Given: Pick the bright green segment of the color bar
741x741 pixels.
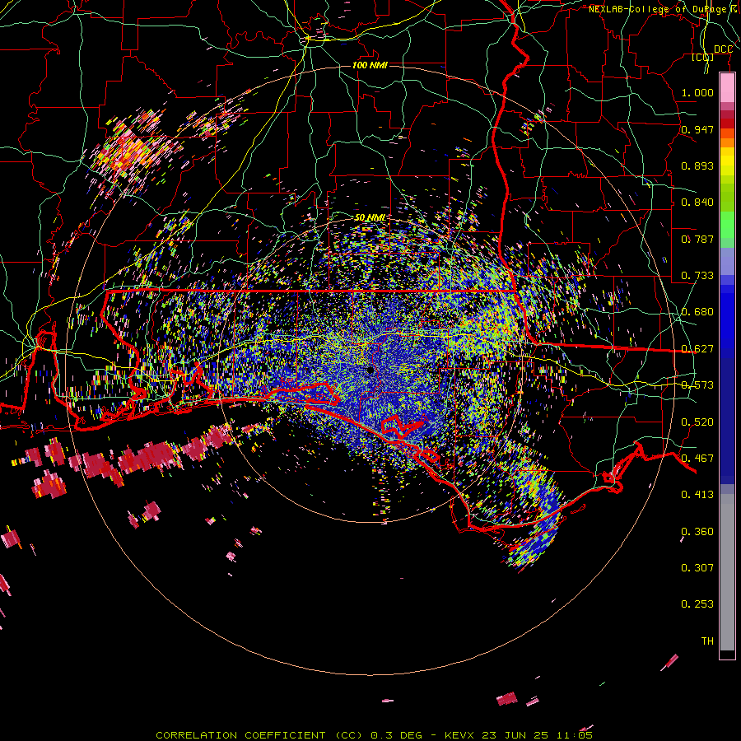Looking at the screenshot, I should 727,225.
